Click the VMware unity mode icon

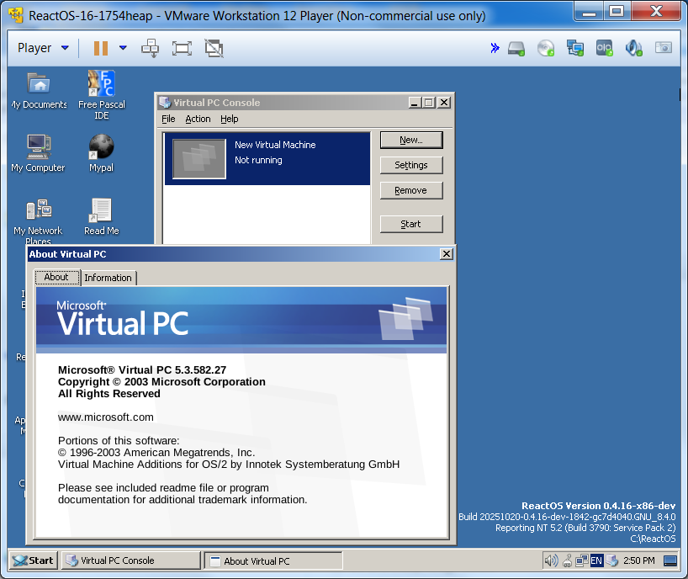[x=214, y=48]
